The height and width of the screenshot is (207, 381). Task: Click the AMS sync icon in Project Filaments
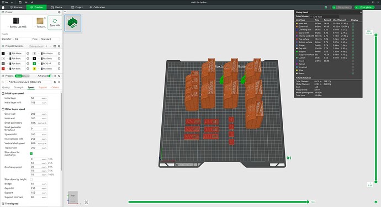point(55,46)
